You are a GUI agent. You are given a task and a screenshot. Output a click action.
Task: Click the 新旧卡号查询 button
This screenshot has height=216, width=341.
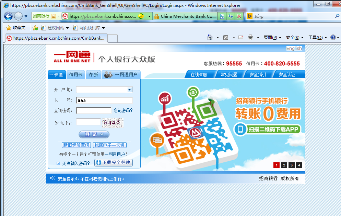click(77, 145)
